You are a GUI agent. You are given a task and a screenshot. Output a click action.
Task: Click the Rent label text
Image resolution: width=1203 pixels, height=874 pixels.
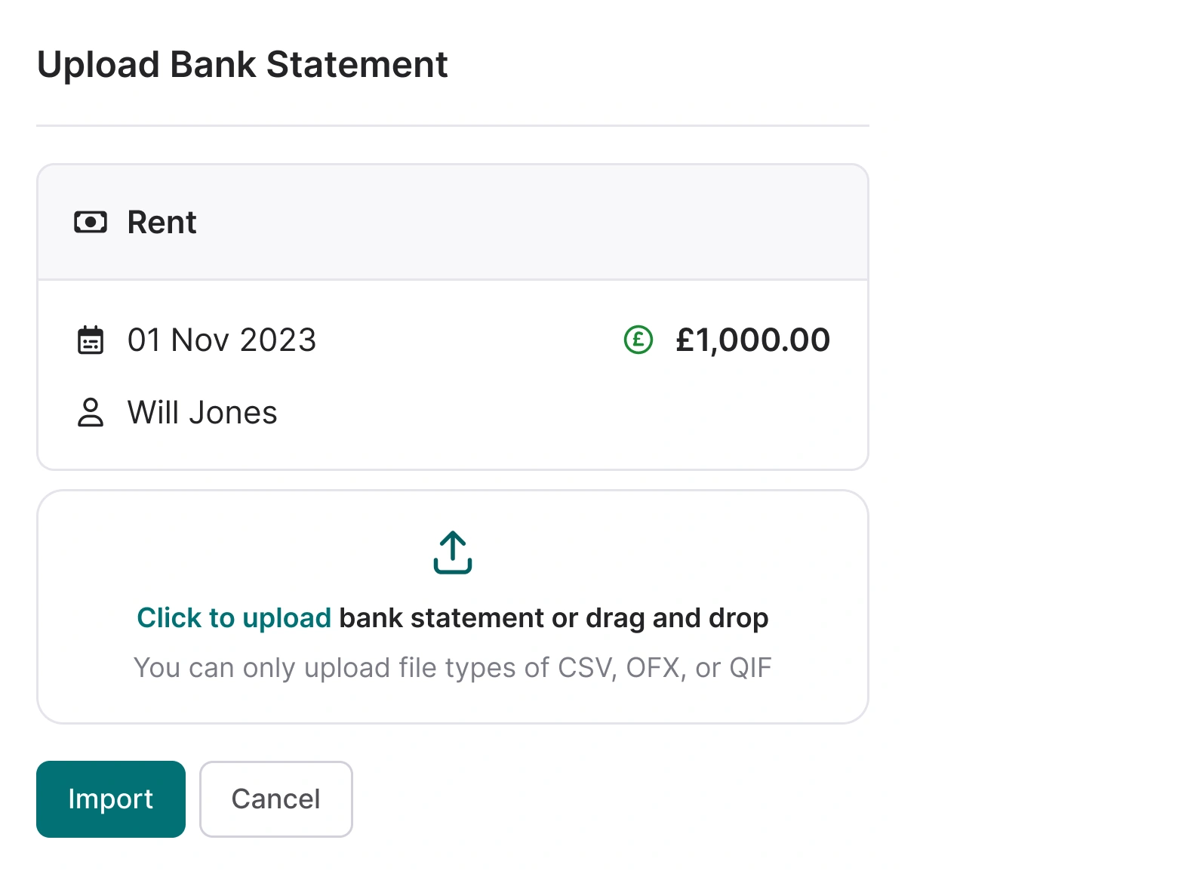tap(162, 221)
